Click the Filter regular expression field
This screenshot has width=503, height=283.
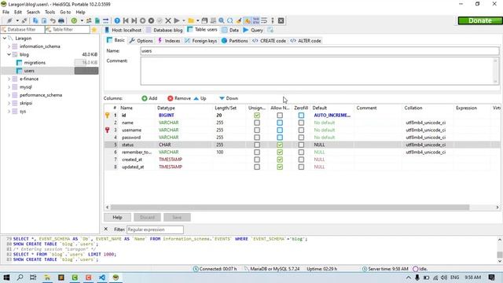click(156, 230)
